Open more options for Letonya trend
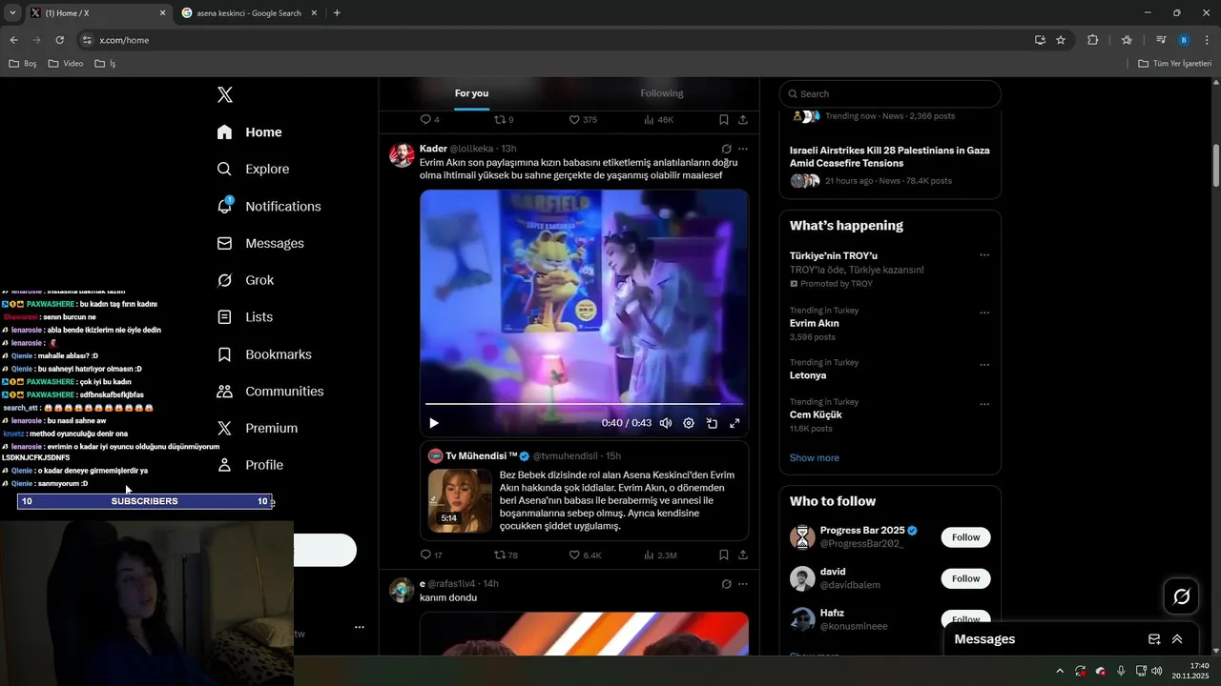Viewport: 1221px width, 686px height. [x=984, y=365]
